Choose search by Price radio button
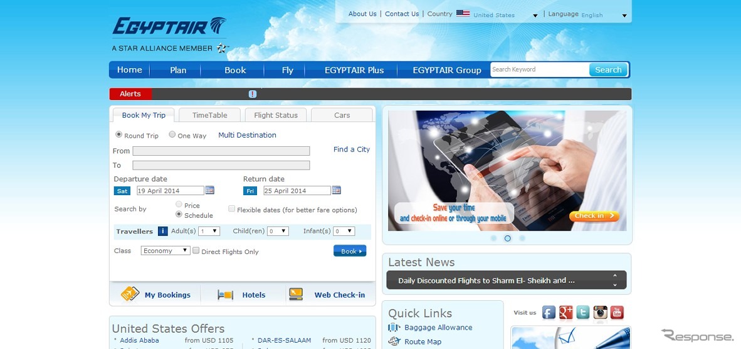This screenshot has width=741, height=349. [x=179, y=205]
